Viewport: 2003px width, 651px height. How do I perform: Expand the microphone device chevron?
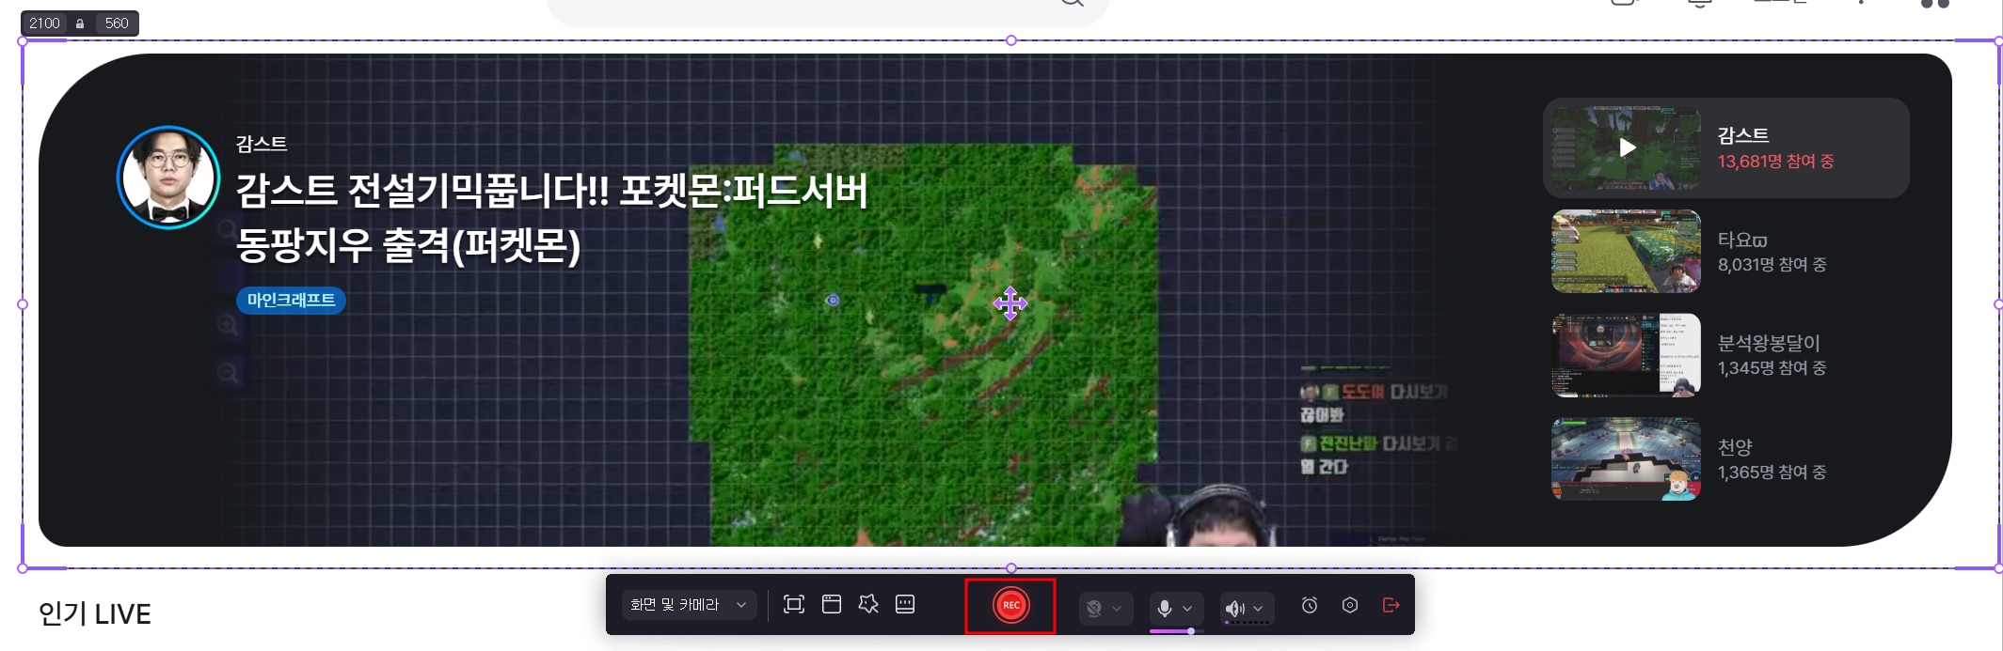tap(1187, 608)
